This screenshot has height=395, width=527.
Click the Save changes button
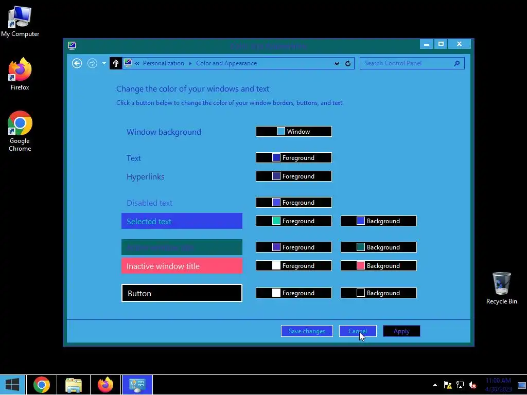(x=307, y=331)
